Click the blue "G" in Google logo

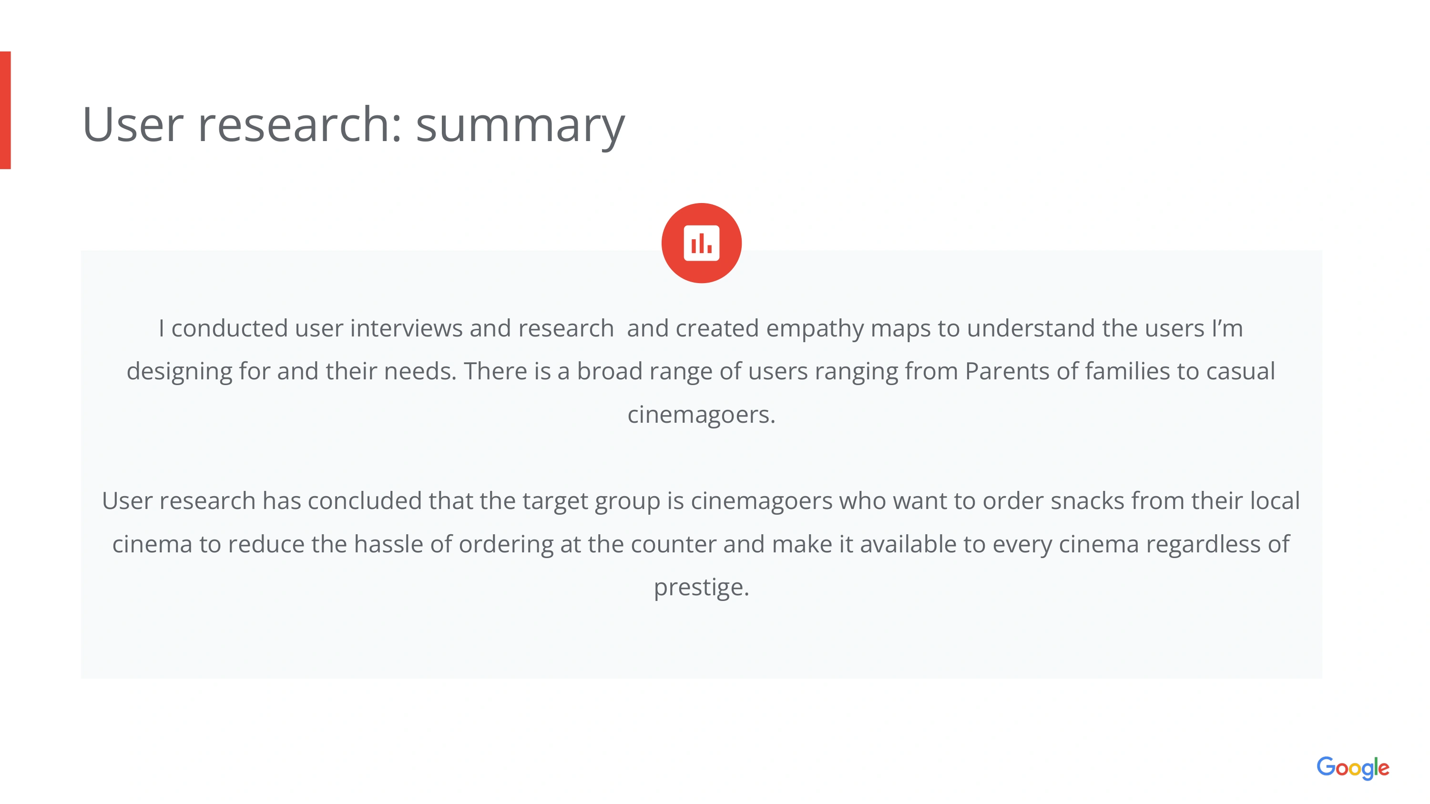pyautogui.click(x=1326, y=766)
